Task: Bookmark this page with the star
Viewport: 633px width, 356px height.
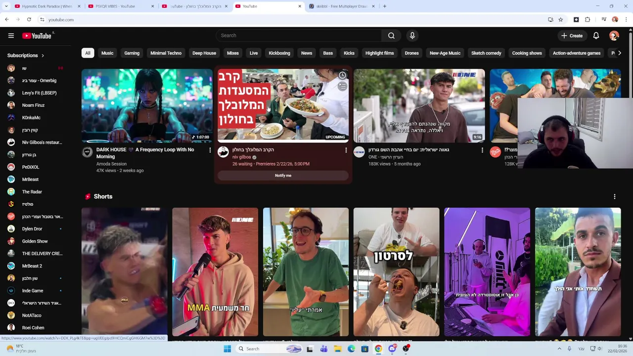Action: (x=560, y=20)
